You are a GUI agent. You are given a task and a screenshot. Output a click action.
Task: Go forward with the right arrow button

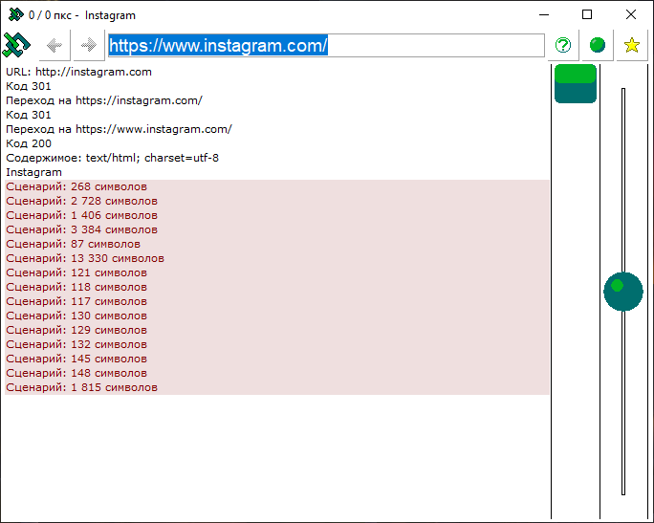pyautogui.click(x=89, y=45)
